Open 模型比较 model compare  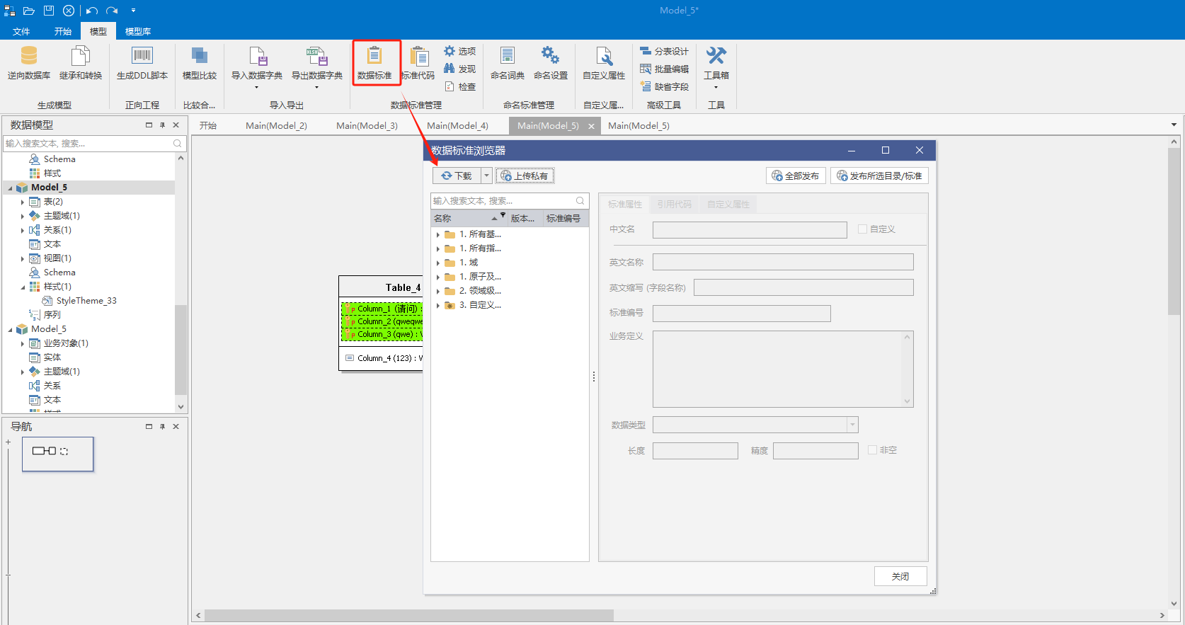click(x=200, y=62)
